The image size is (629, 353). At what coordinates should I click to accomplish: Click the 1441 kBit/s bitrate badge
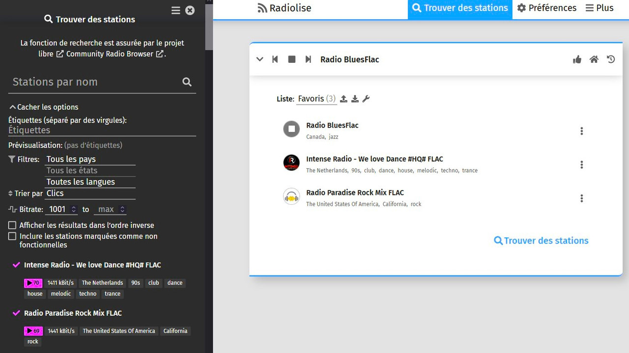click(61, 331)
